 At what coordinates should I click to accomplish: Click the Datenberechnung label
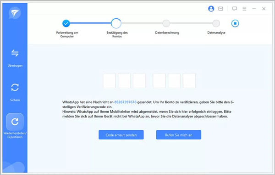tap(167, 33)
